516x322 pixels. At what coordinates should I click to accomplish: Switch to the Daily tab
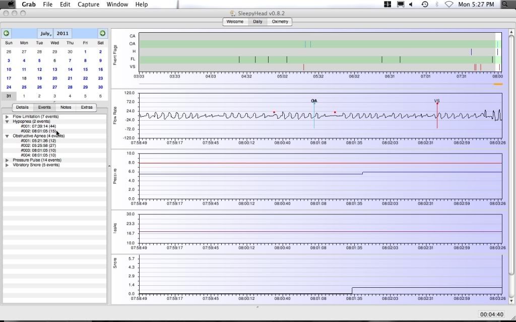click(x=257, y=22)
